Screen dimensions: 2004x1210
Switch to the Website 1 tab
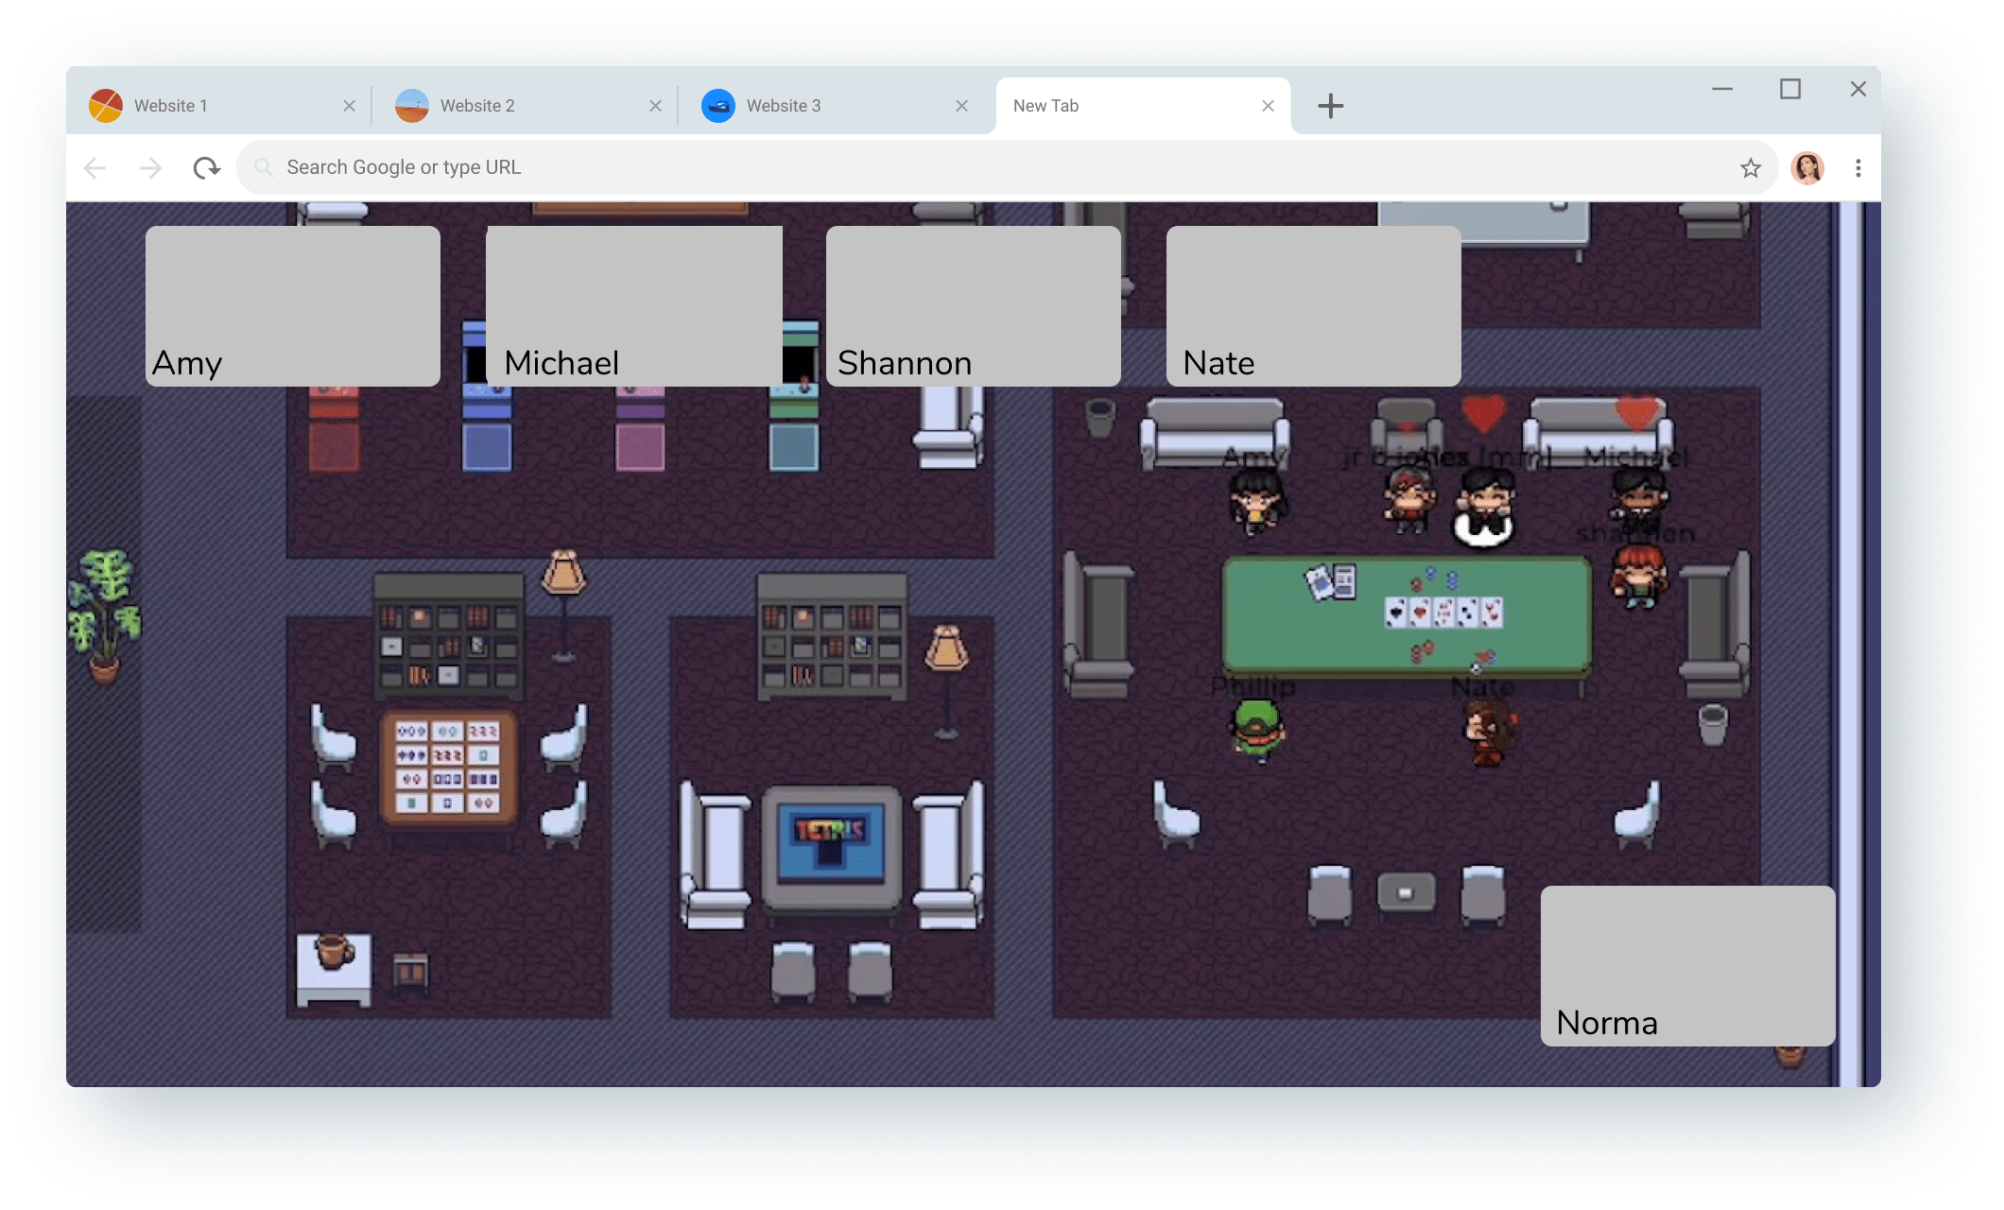[x=170, y=106]
